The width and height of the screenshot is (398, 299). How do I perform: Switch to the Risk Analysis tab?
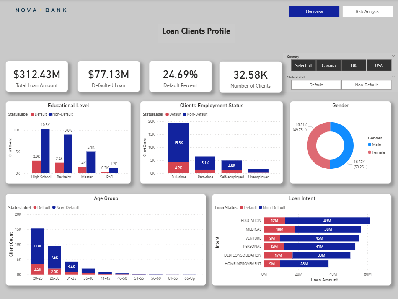[x=367, y=11]
